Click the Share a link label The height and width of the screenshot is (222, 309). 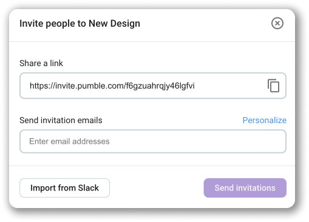[41, 63]
